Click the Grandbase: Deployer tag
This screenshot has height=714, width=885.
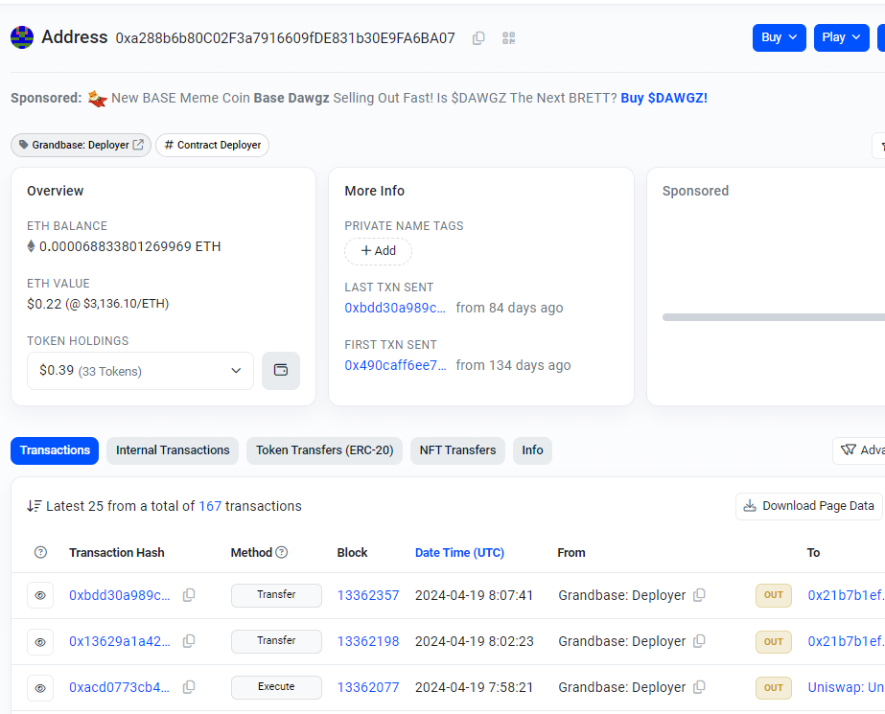click(81, 145)
